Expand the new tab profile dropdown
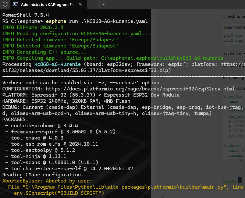 [103, 4]
